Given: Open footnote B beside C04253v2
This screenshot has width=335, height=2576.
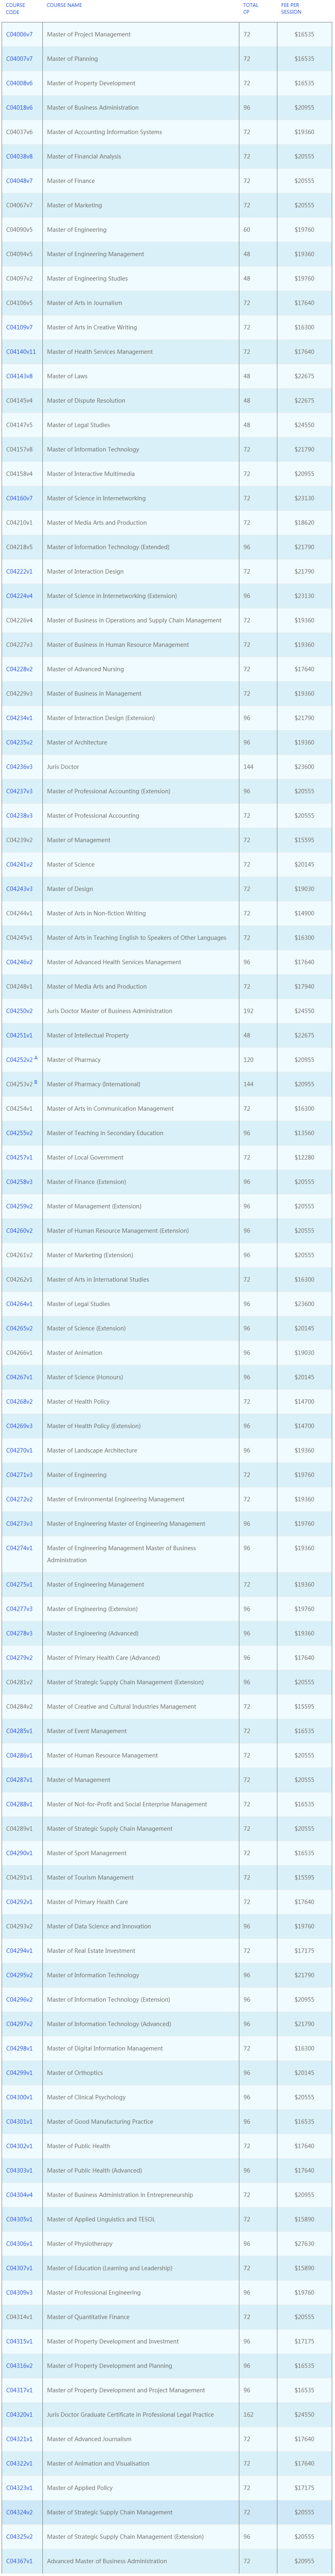Looking at the screenshot, I should click(x=36, y=1081).
